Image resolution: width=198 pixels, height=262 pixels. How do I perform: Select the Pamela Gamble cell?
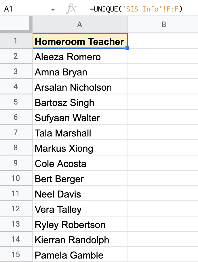[x=79, y=255]
